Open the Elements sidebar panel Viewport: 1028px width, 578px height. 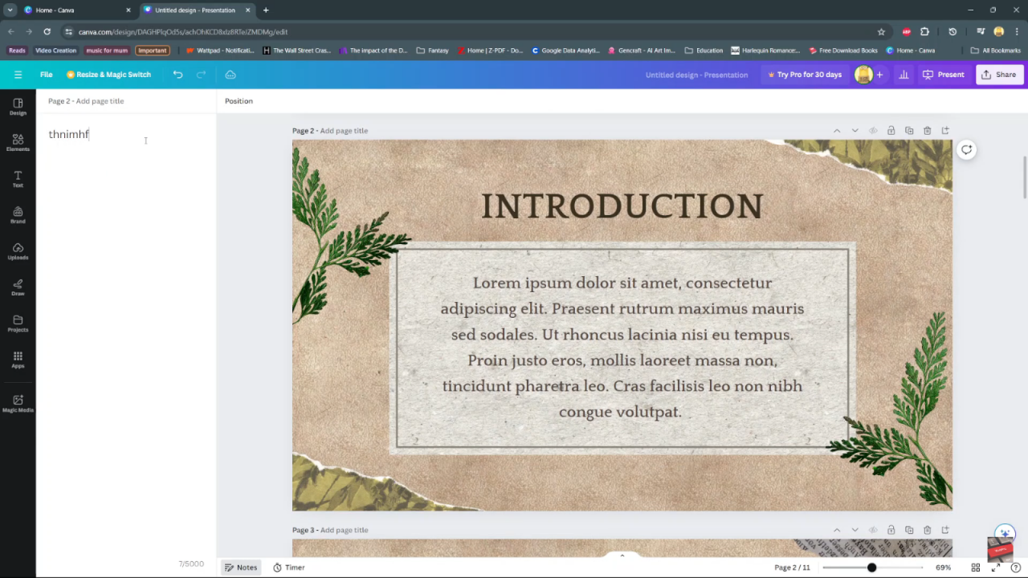tap(18, 143)
